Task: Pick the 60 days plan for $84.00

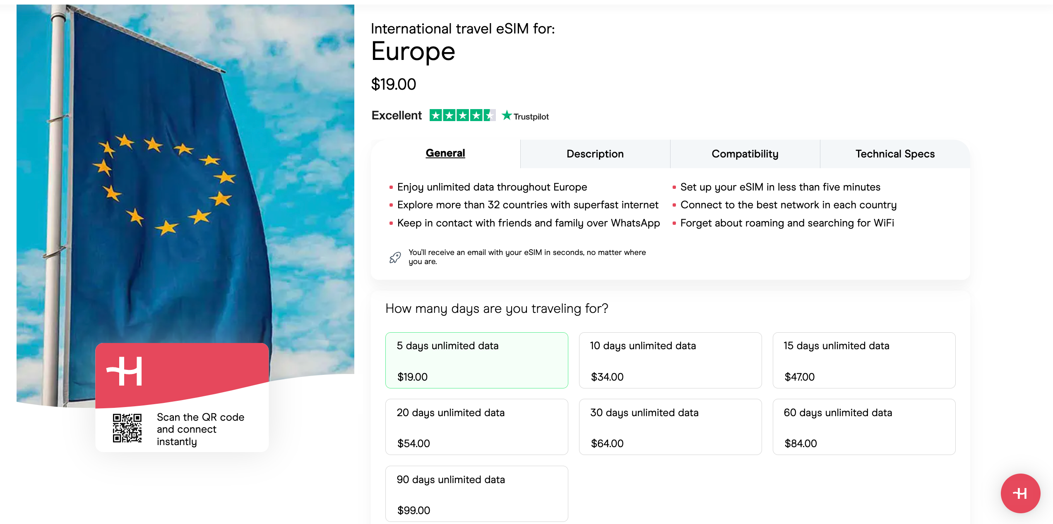Action: [x=863, y=427]
